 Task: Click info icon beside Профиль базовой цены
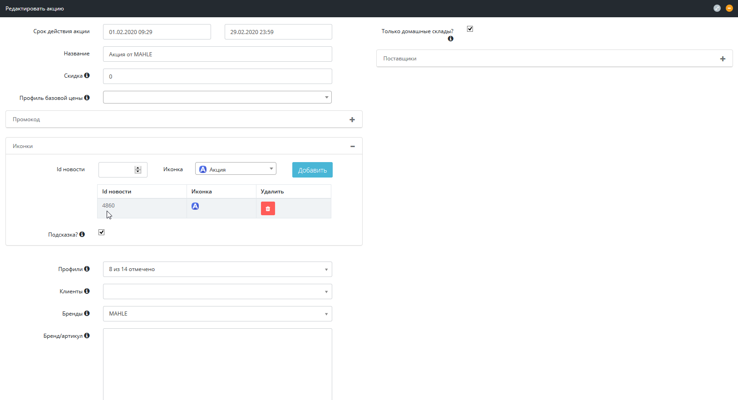(x=87, y=98)
